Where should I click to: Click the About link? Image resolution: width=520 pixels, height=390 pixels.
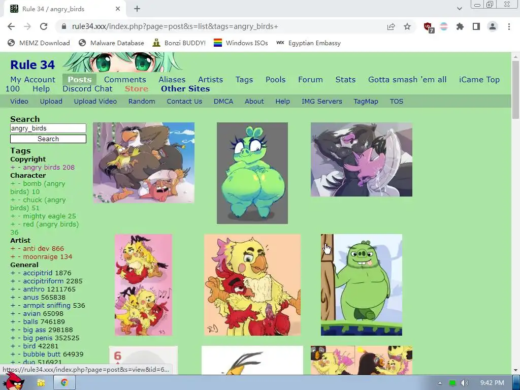click(254, 102)
